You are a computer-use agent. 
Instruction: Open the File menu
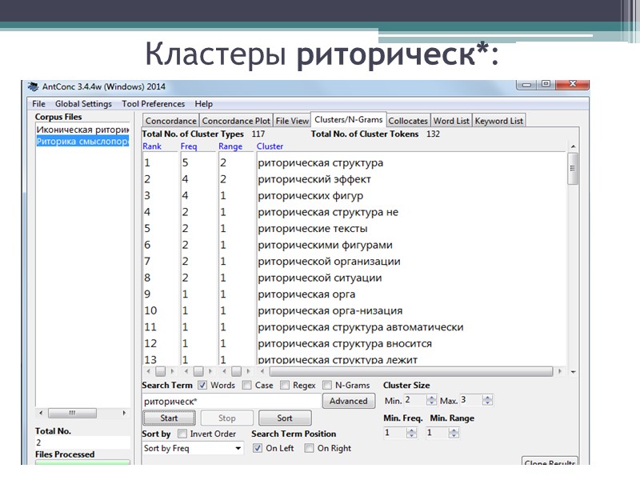38,103
